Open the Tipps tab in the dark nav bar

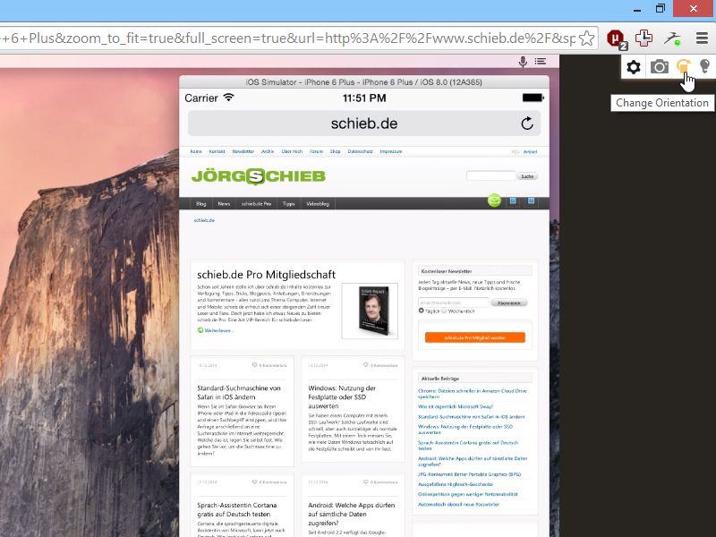click(x=288, y=204)
